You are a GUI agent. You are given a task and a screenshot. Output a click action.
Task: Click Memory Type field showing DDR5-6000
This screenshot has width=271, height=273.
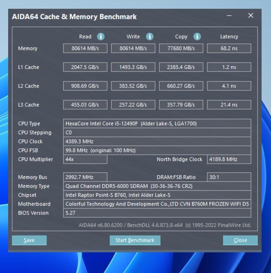click(157, 186)
